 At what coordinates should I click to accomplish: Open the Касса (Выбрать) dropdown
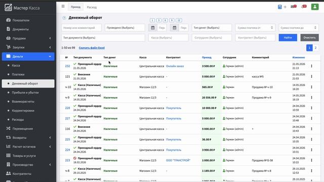pyautogui.click(x=169, y=38)
